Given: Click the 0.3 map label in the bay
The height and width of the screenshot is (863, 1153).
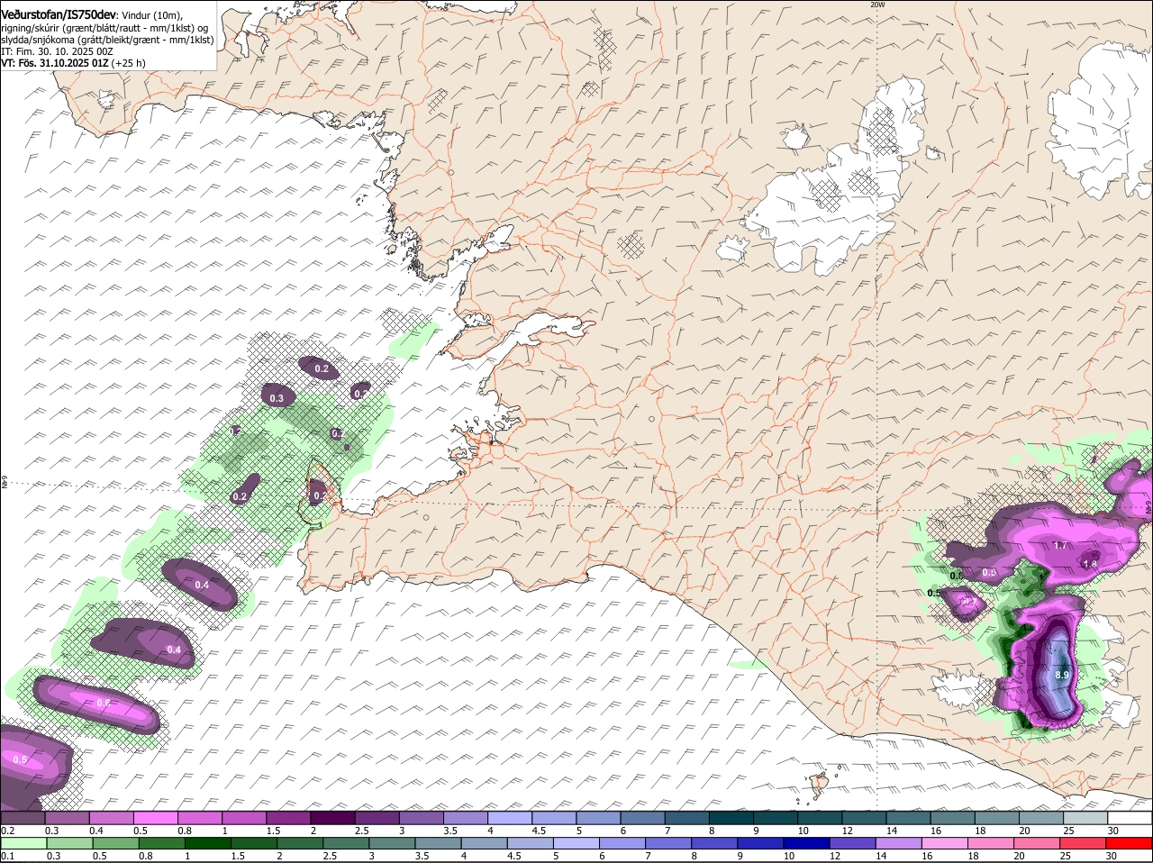Looking at the screenshot, I should point(277,398).
